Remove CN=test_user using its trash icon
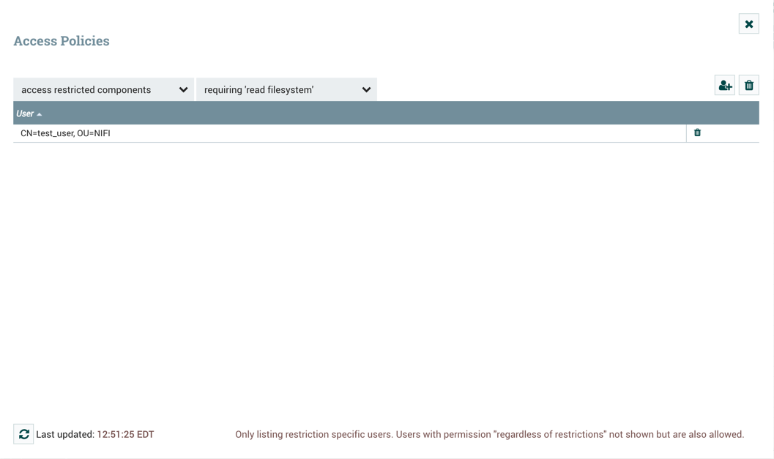Image resolution: width=774 pixels, height=459 pixels. point(697,133)
